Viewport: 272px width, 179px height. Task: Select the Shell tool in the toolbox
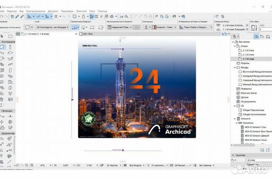tap(10, 59)
